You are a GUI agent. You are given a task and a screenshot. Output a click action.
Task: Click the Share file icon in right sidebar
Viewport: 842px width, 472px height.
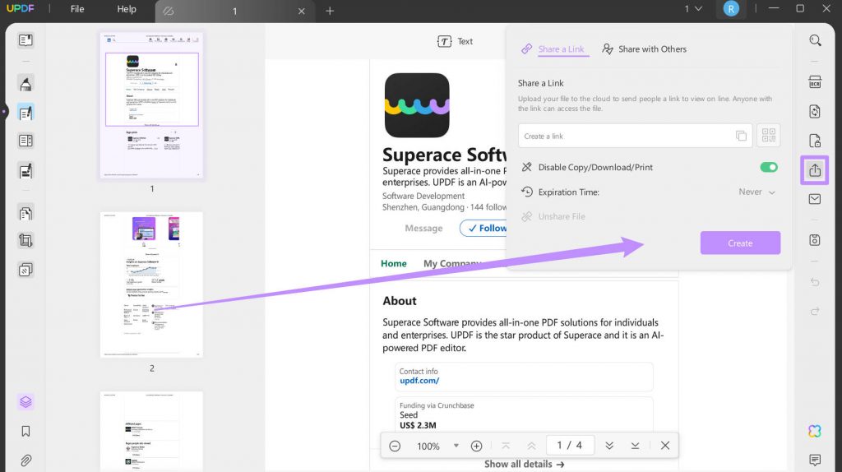click(x=815, y=170)
